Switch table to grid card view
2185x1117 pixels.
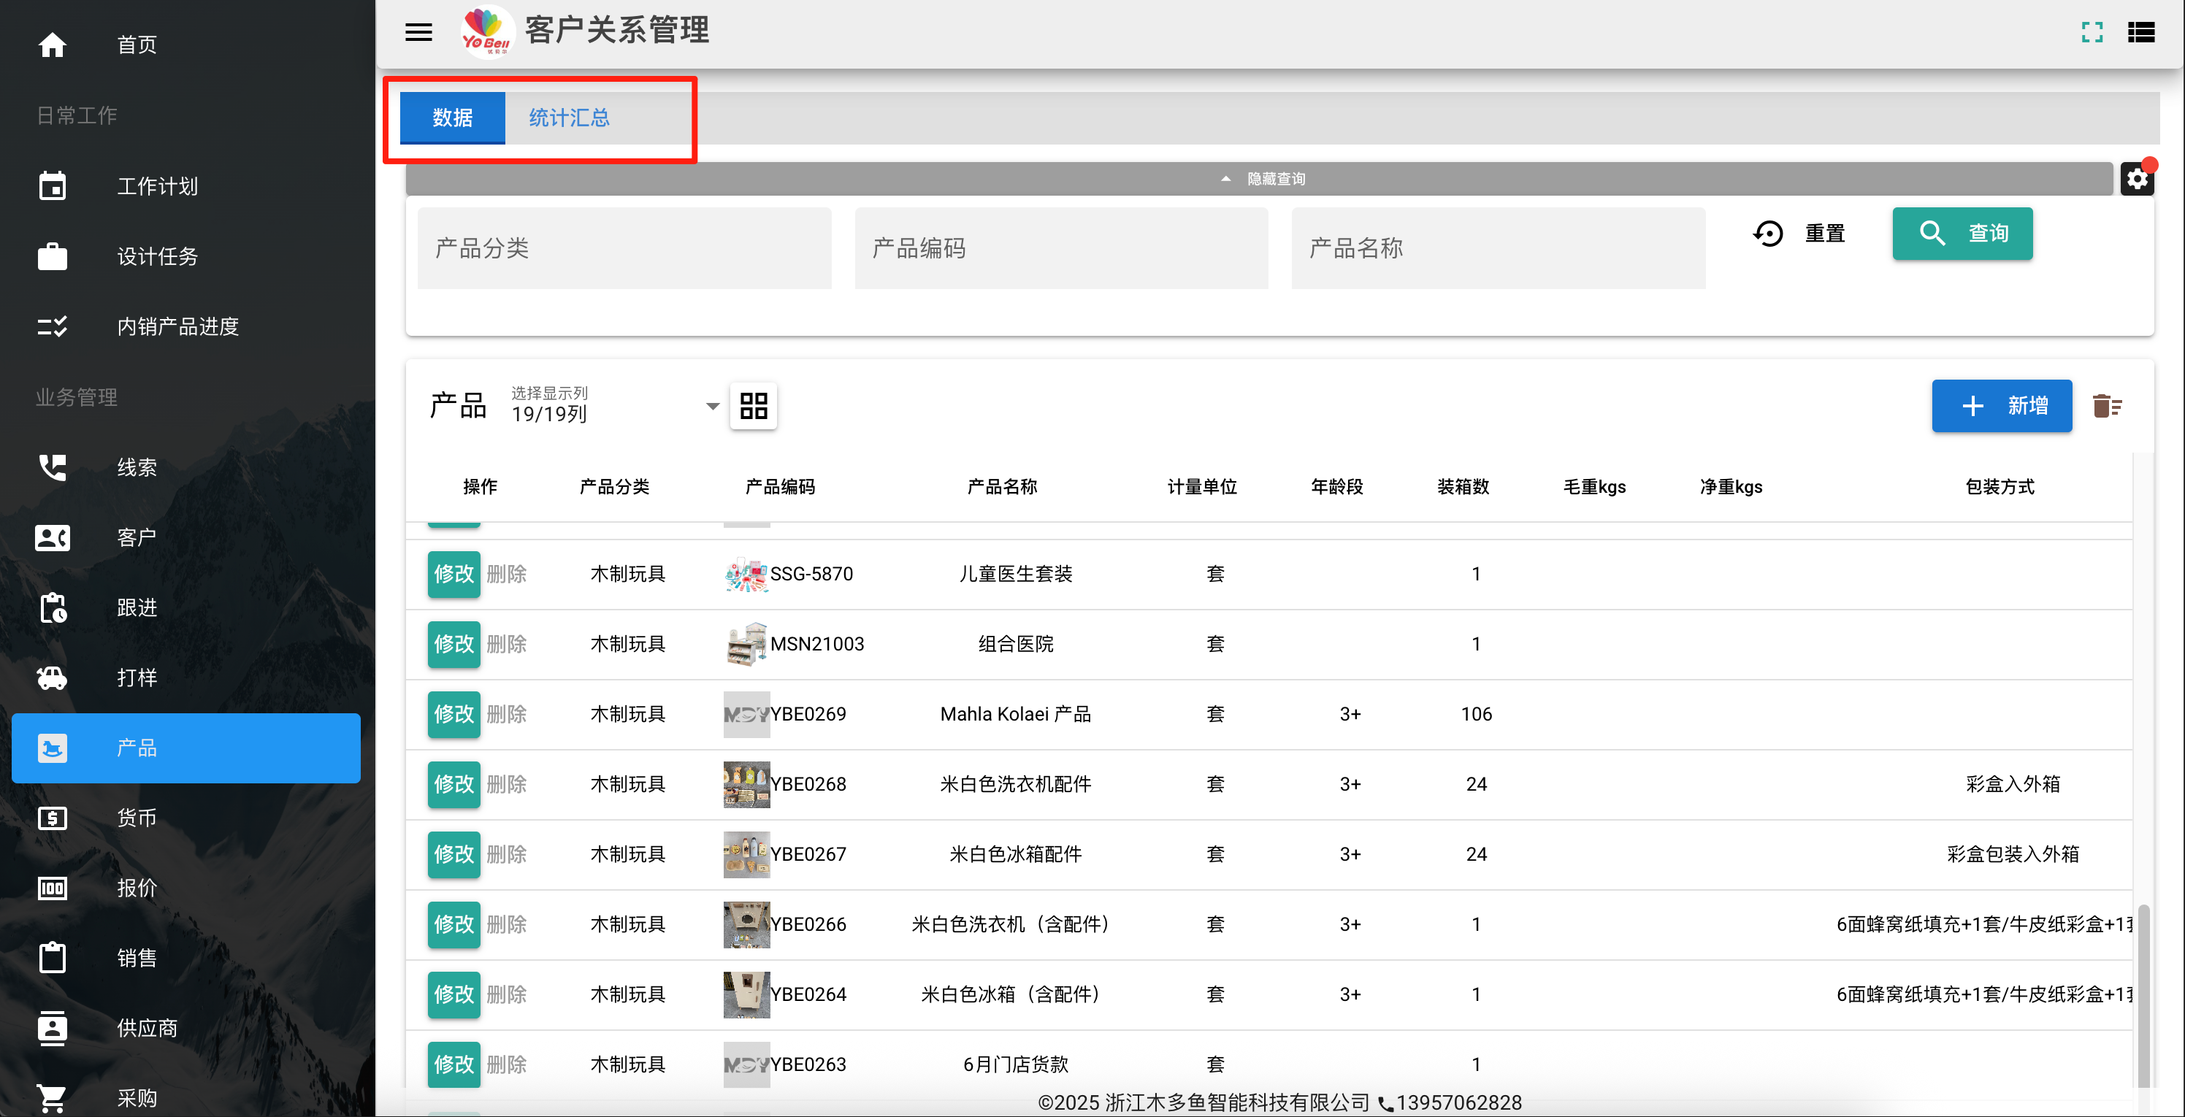point(753,405)
